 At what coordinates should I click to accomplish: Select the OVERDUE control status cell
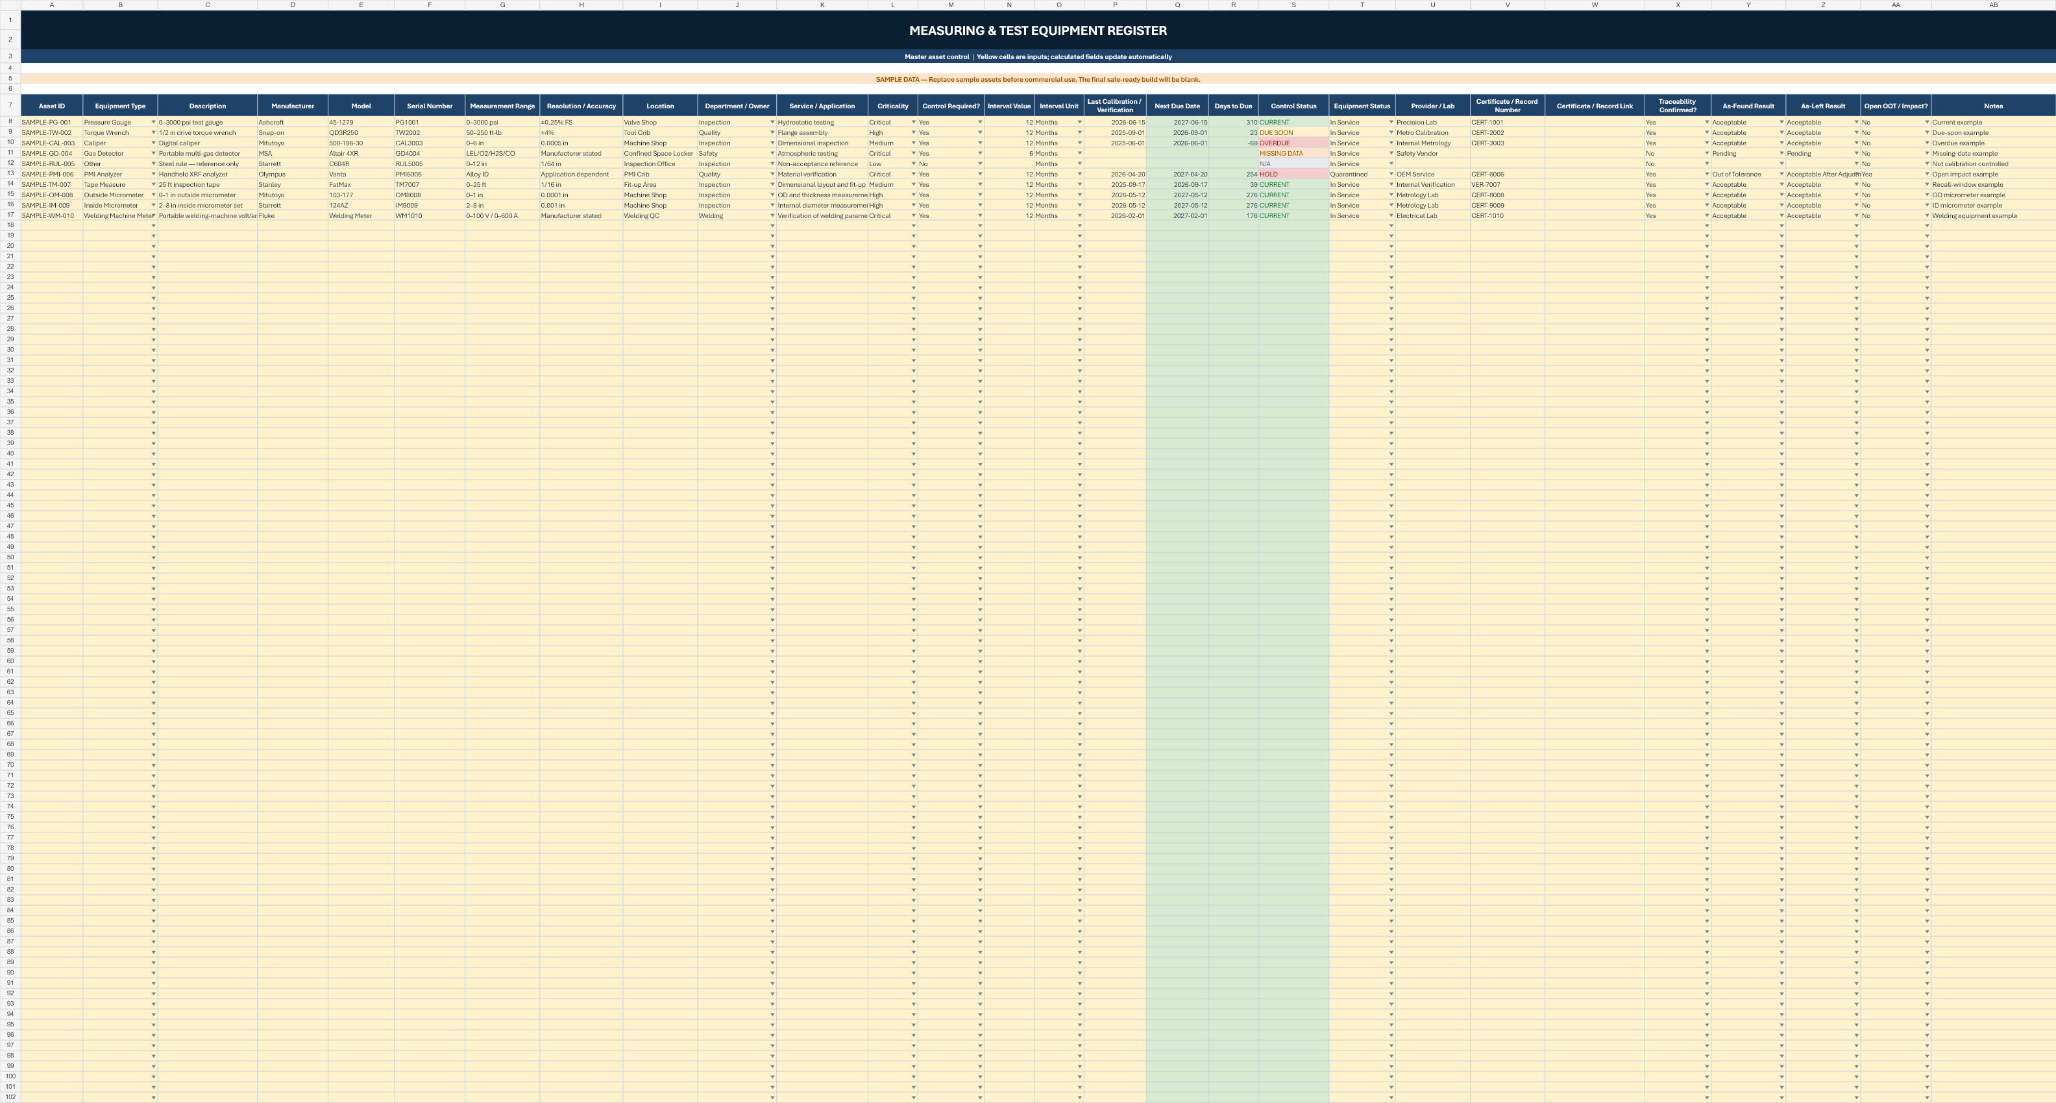pos(1293,143)
